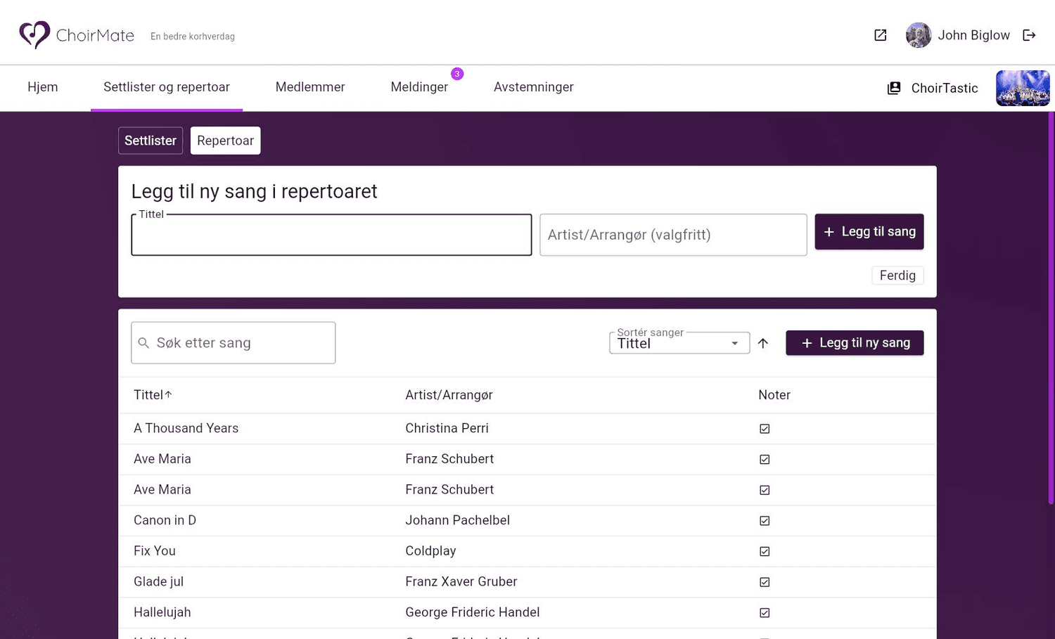Go to the Hjem tab
Image resolution: width=1055 pixels, height=639 pixels.
click(43, 87)
